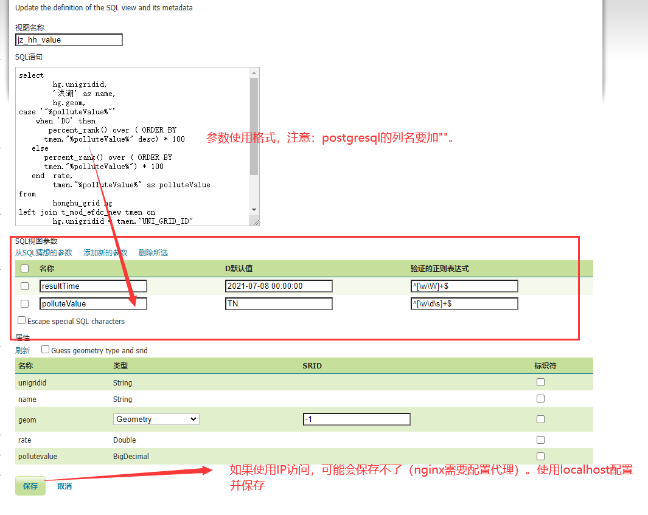
Task: Click the polluteValue regex validation field
Action: 464,303
